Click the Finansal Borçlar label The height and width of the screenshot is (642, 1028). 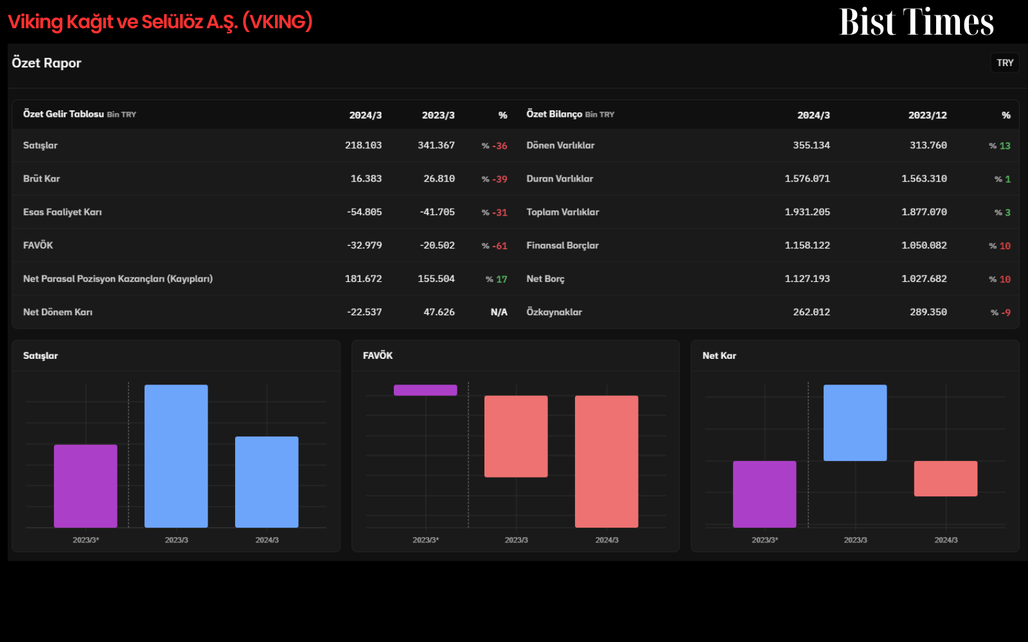tap(562, 245)
